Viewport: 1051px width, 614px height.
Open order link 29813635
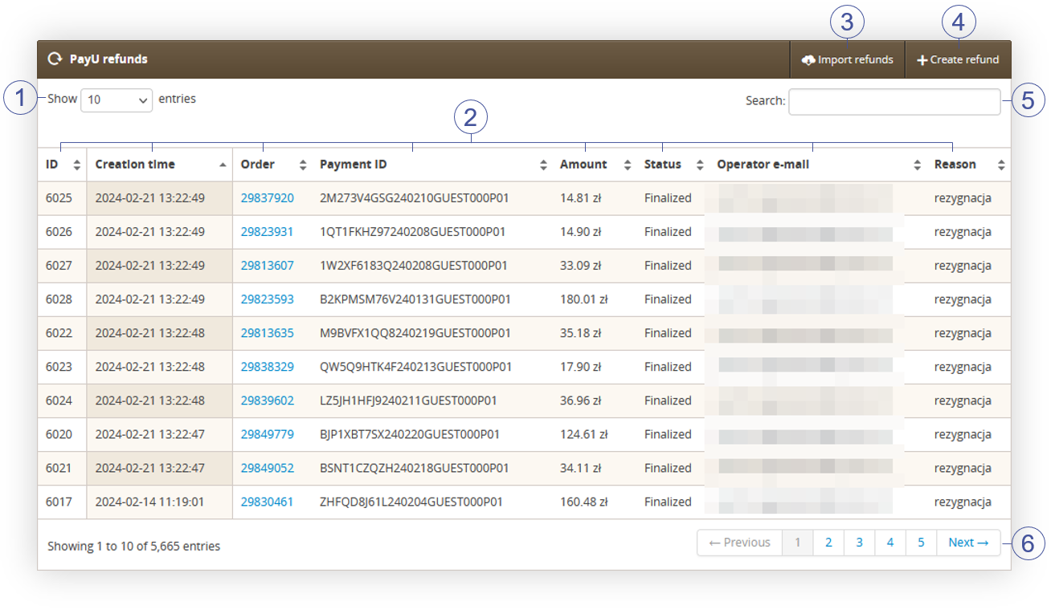coord(268,333)
